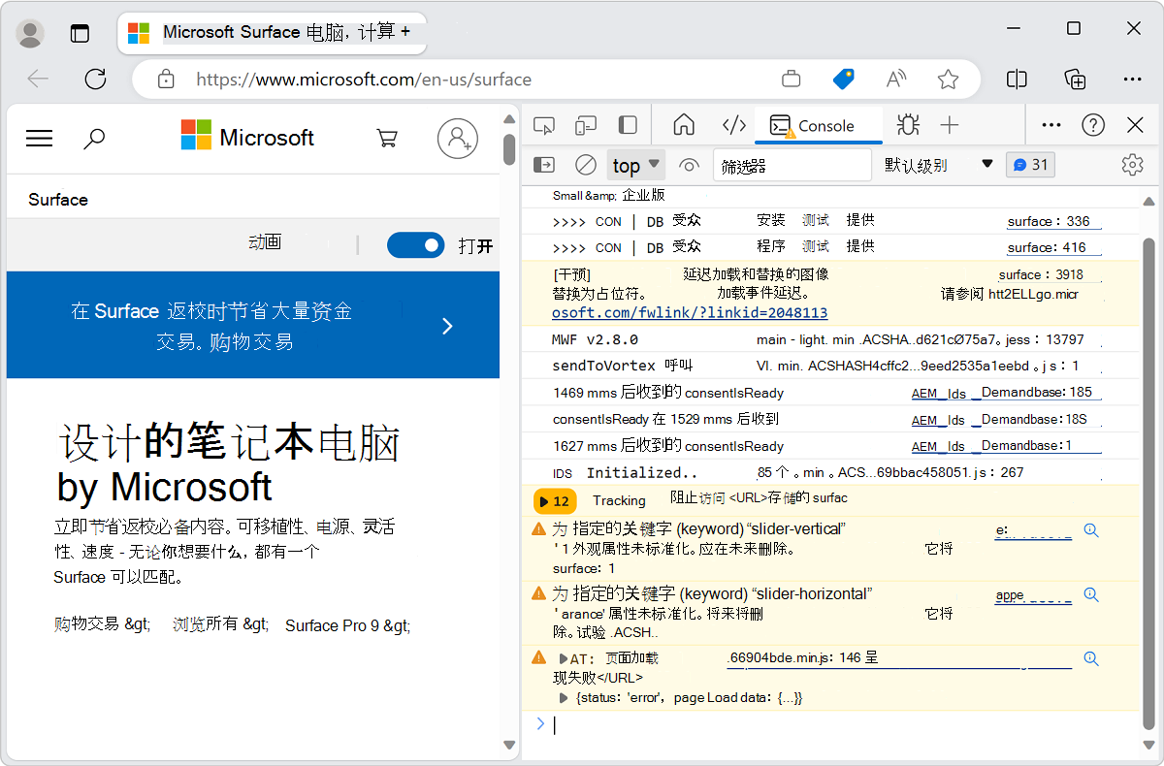Screen dimensions: 1164x766
Task: Open Console settings gear
Action: 1132,165
